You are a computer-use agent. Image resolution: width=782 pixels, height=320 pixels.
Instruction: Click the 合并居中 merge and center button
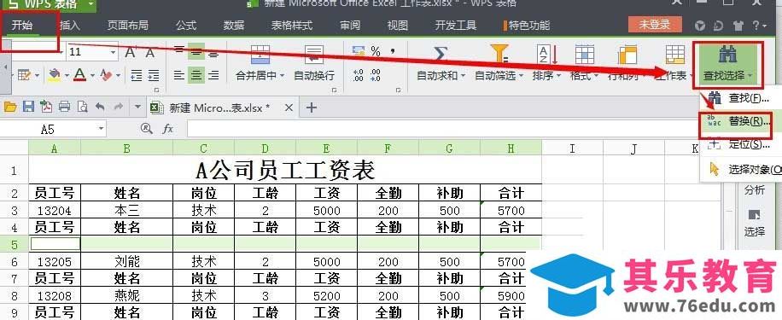click(x=260, y=63)
